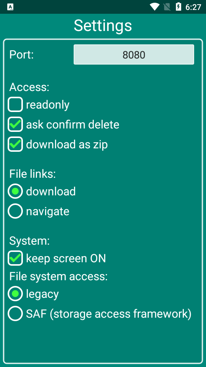This screenshot has height=367, width=206.
Task: Tap the ask confirm delete label
Action: 72,125
